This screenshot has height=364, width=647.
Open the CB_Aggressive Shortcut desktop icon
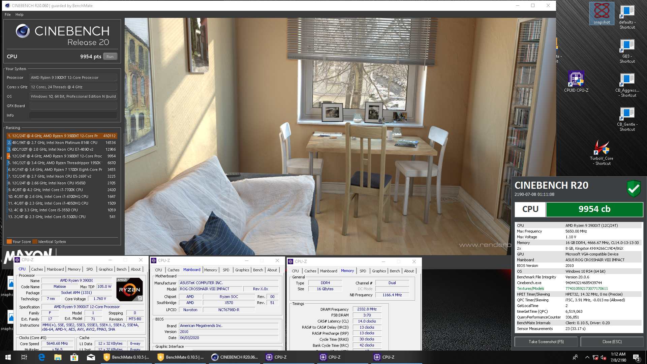(627, 85)
